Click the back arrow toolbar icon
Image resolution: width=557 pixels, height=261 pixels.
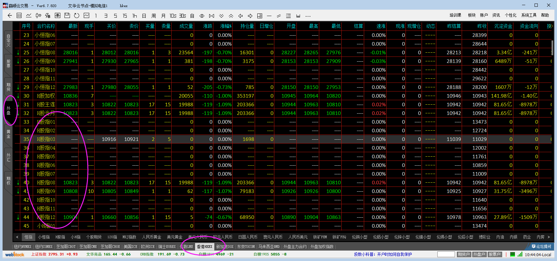click(10, 15)
